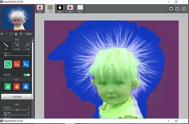Image resolution: width=189 pixels, height=124 pixels.
Task: Switch to single-pane view layout
Action: (x=171, y=9)
